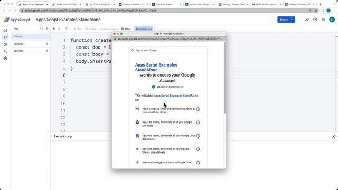
Task: Click the Share project person-plus icon
Action: point(307,20)
